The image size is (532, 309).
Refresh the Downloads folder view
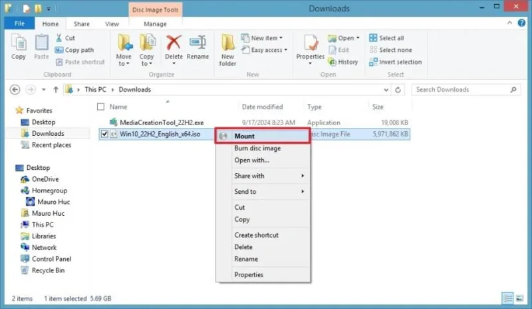pyautogui.click(x=398, y=90)
